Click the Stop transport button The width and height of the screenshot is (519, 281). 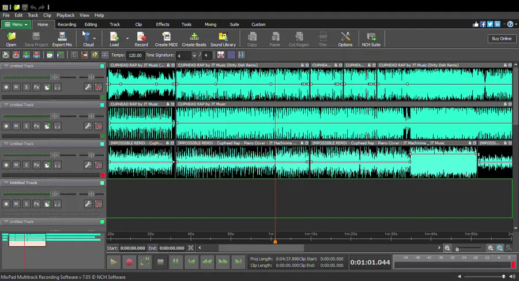[x=160, y=262]
